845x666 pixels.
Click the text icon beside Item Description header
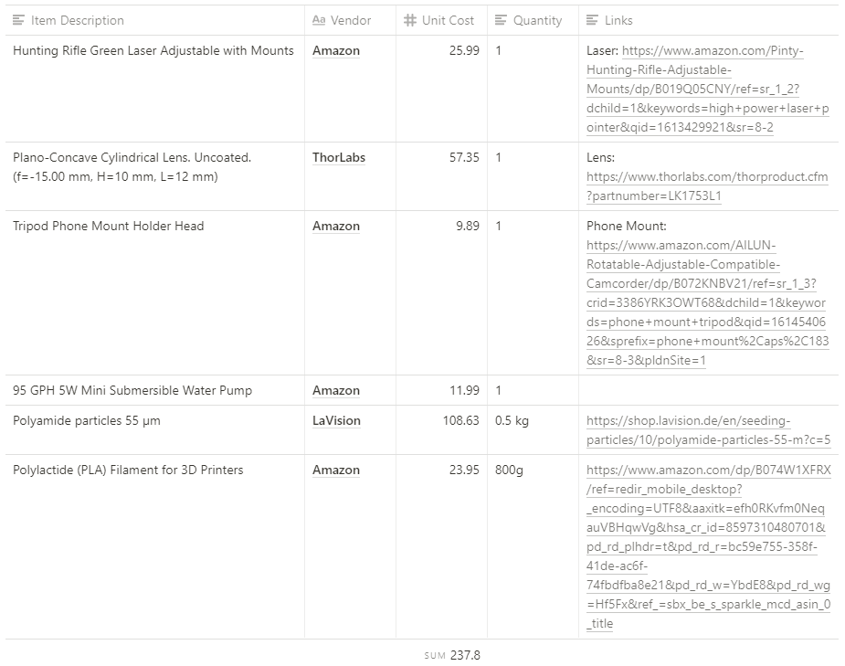click(19, 20)
